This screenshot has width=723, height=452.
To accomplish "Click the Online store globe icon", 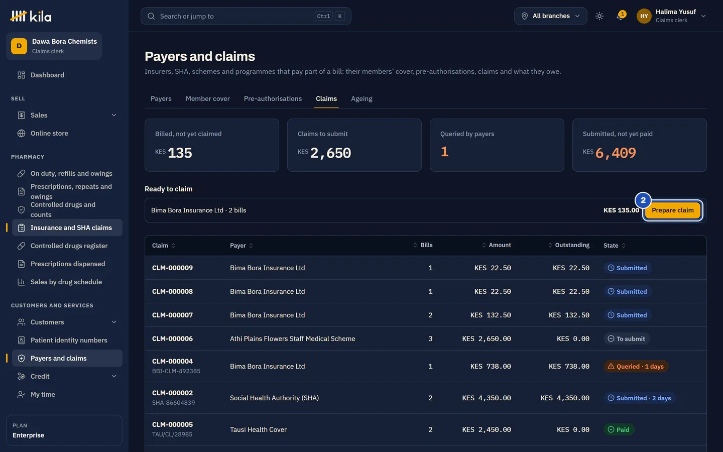I will pyautogui.click(x=21, y=133).
